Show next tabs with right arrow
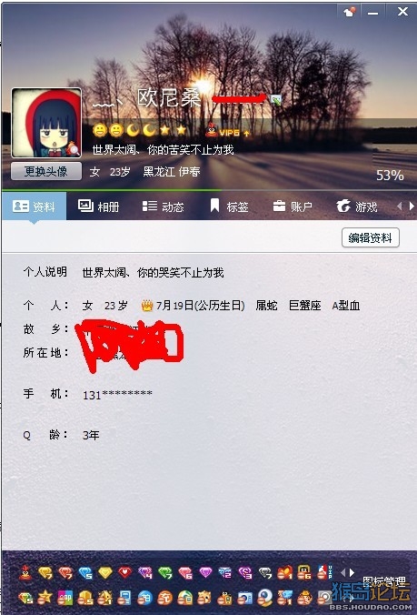 [412, 206]
